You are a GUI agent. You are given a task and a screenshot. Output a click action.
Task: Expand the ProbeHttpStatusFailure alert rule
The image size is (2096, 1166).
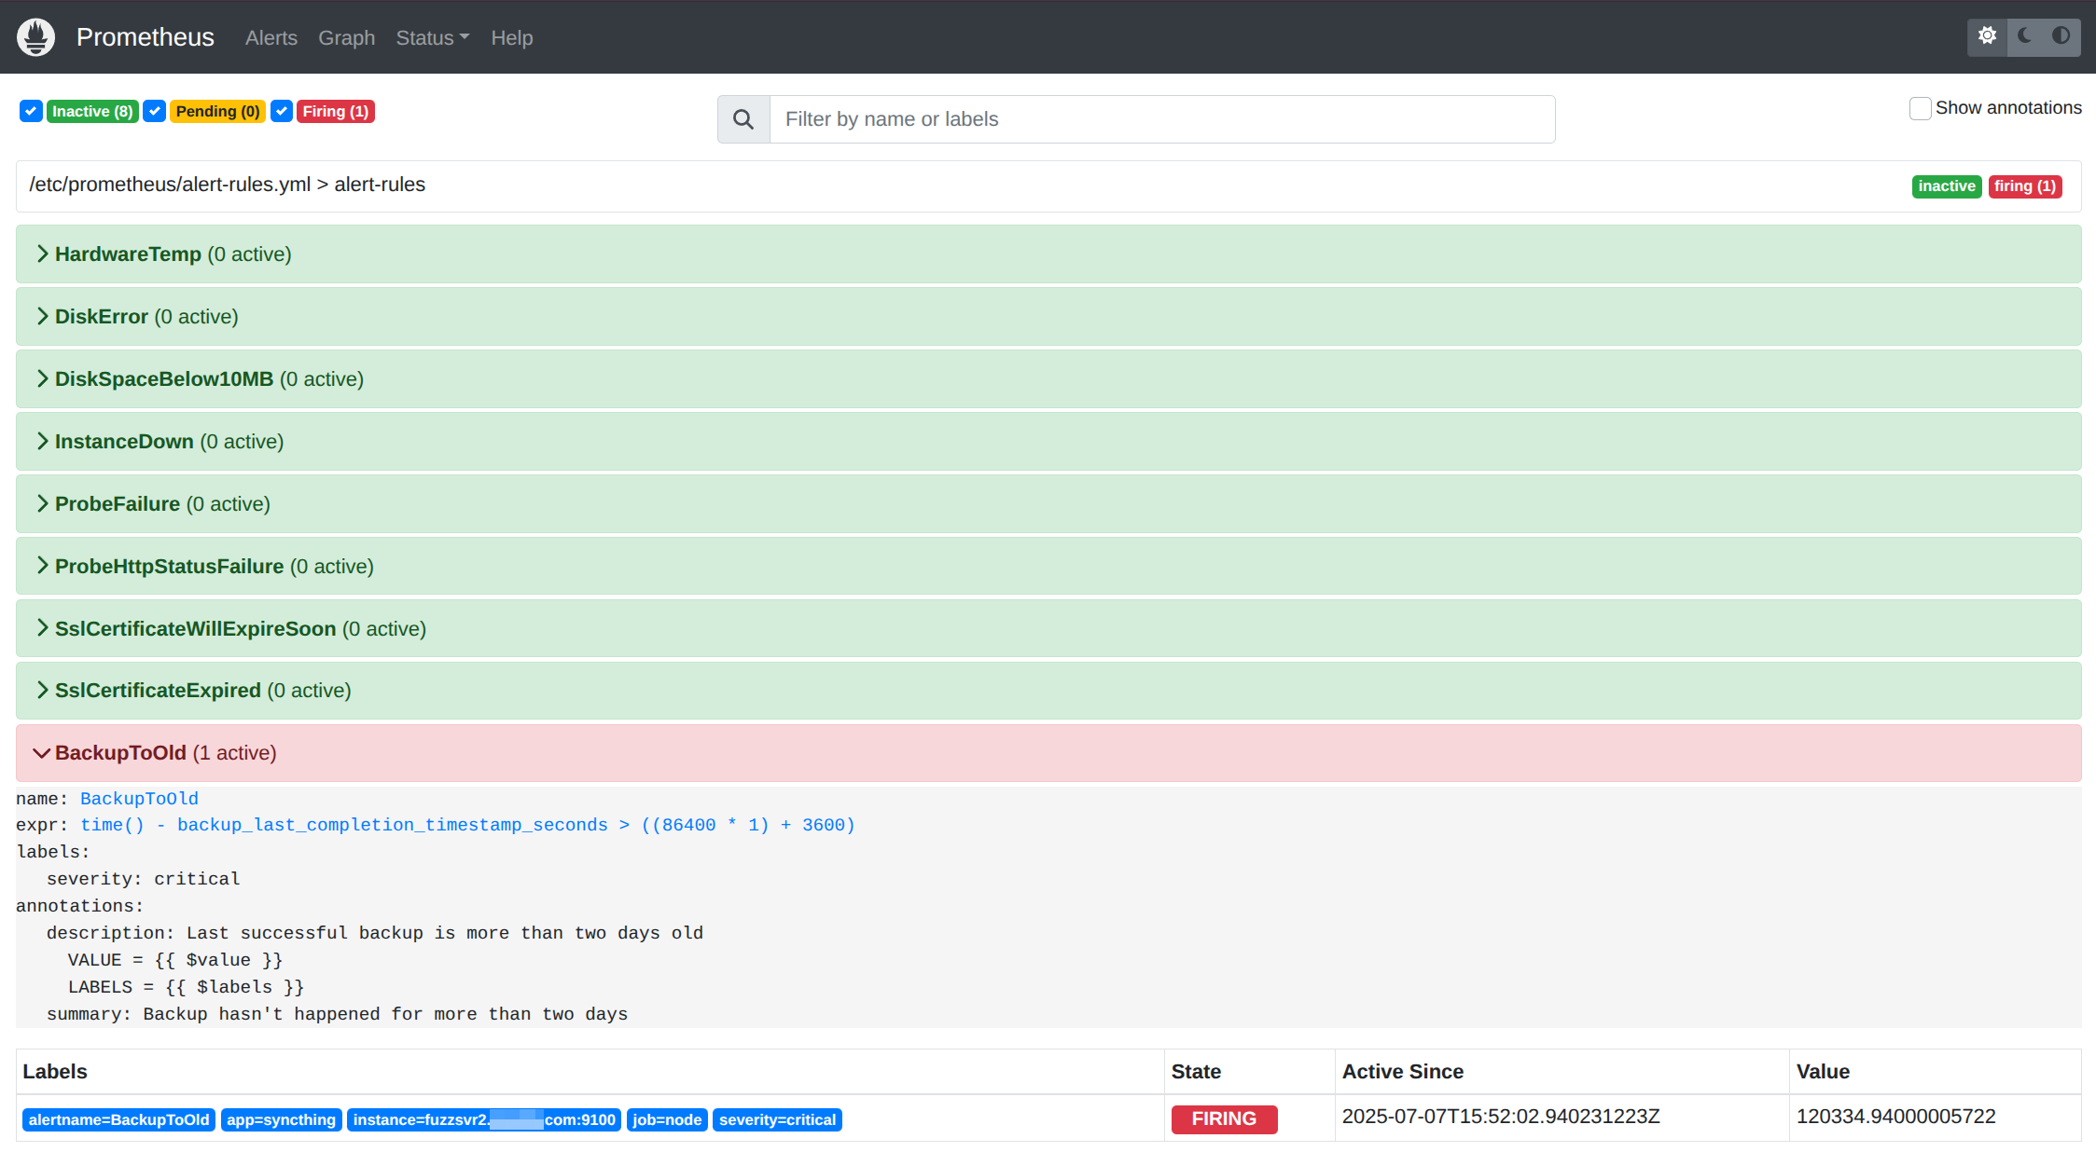coord(1048,566)
